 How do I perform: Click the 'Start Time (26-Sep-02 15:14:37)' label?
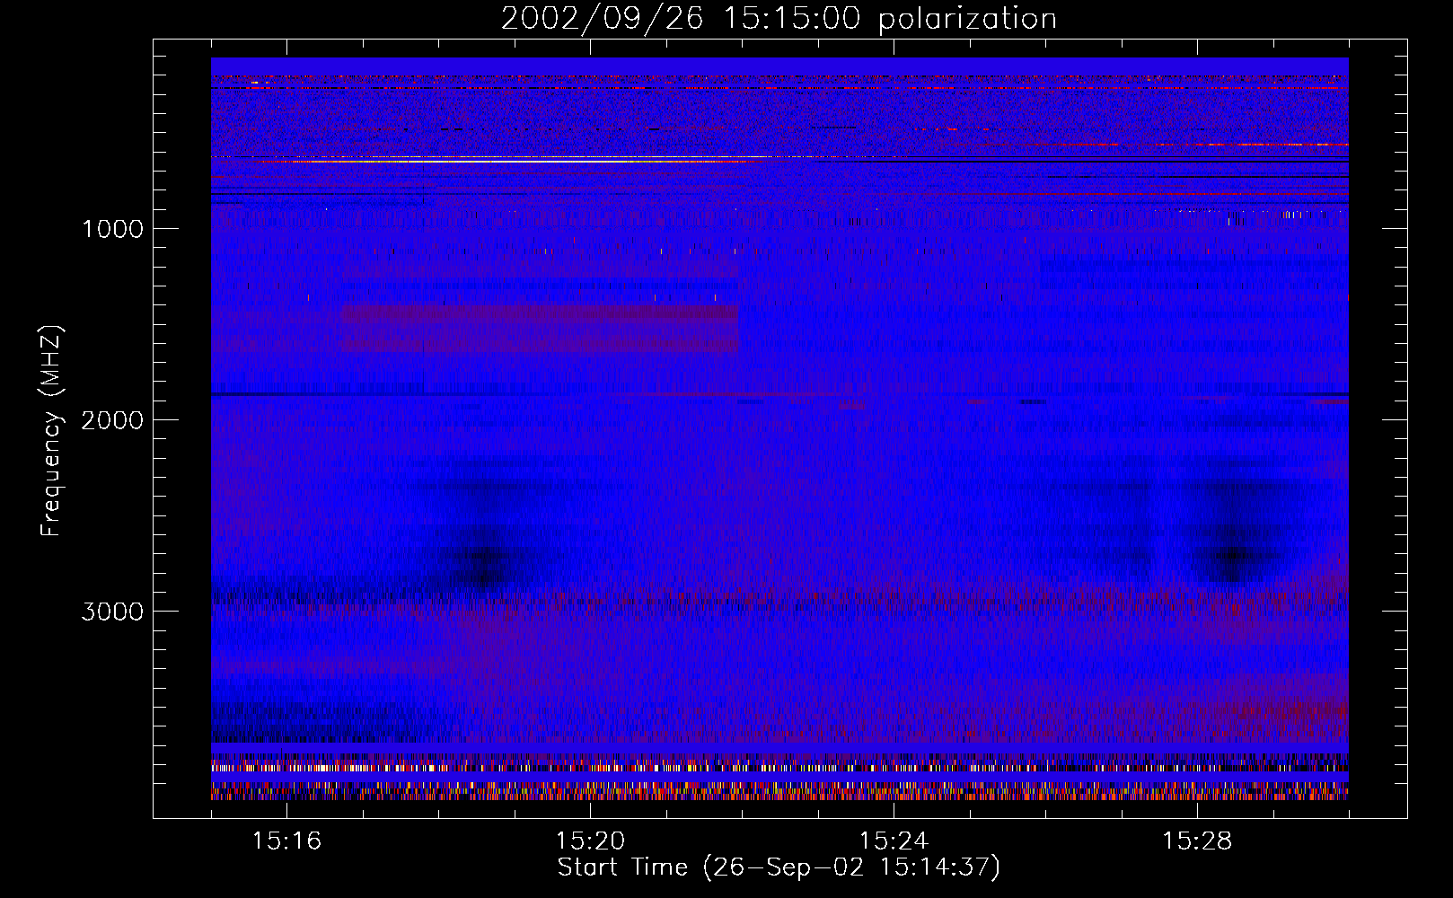[x=779, y=867]
